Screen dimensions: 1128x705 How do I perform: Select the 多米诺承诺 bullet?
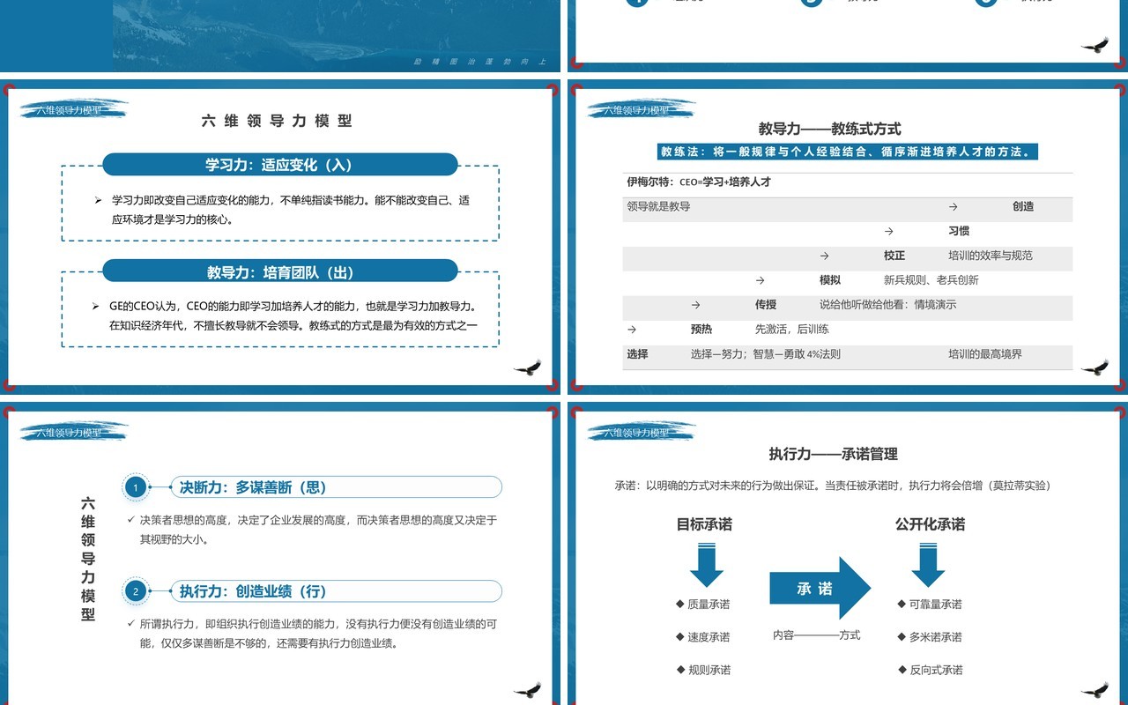coord(931,637)
